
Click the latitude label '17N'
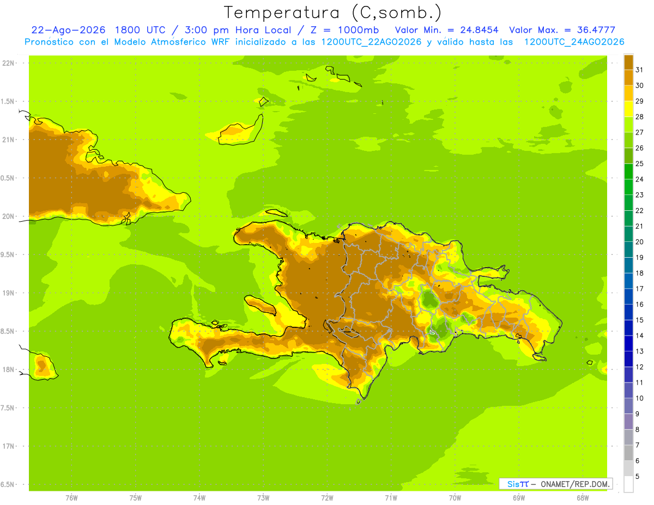[8, 446]
